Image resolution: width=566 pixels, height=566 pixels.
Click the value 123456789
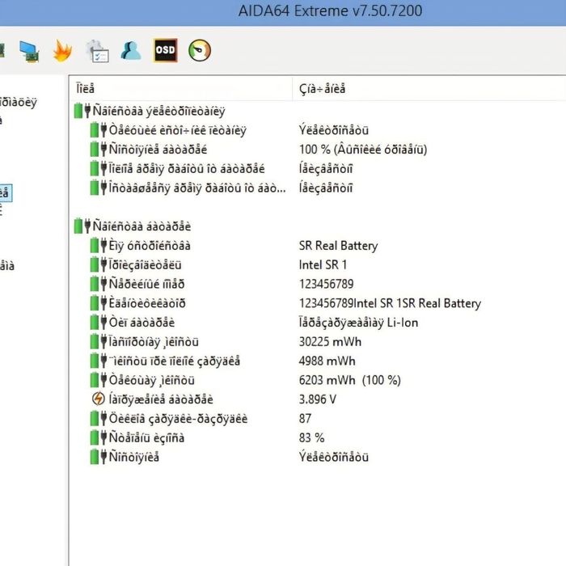(x=326, y=284)
